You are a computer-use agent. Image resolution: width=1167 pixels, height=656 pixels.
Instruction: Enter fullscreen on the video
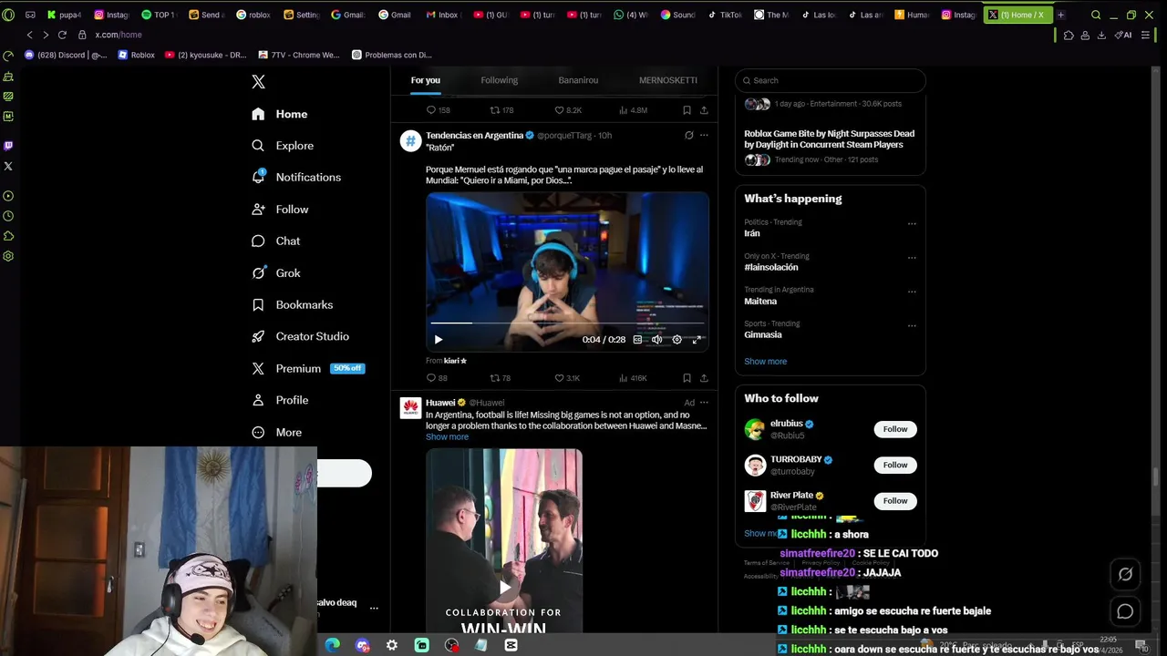697,340
